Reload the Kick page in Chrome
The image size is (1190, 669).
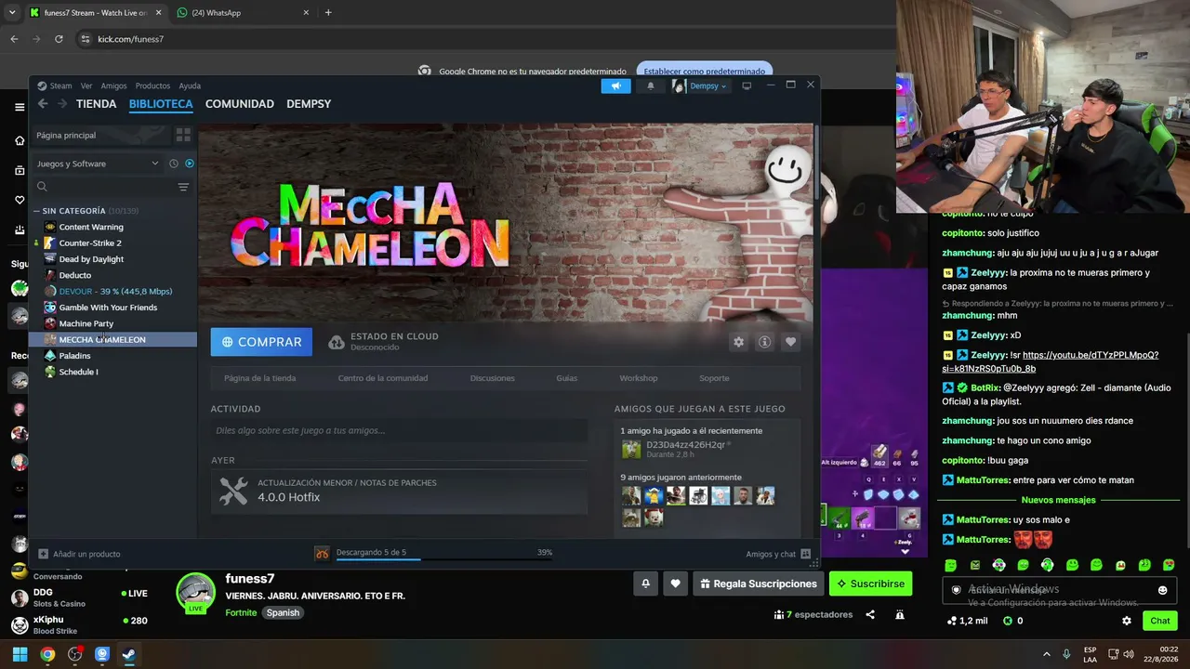click(x=59, y=39)
